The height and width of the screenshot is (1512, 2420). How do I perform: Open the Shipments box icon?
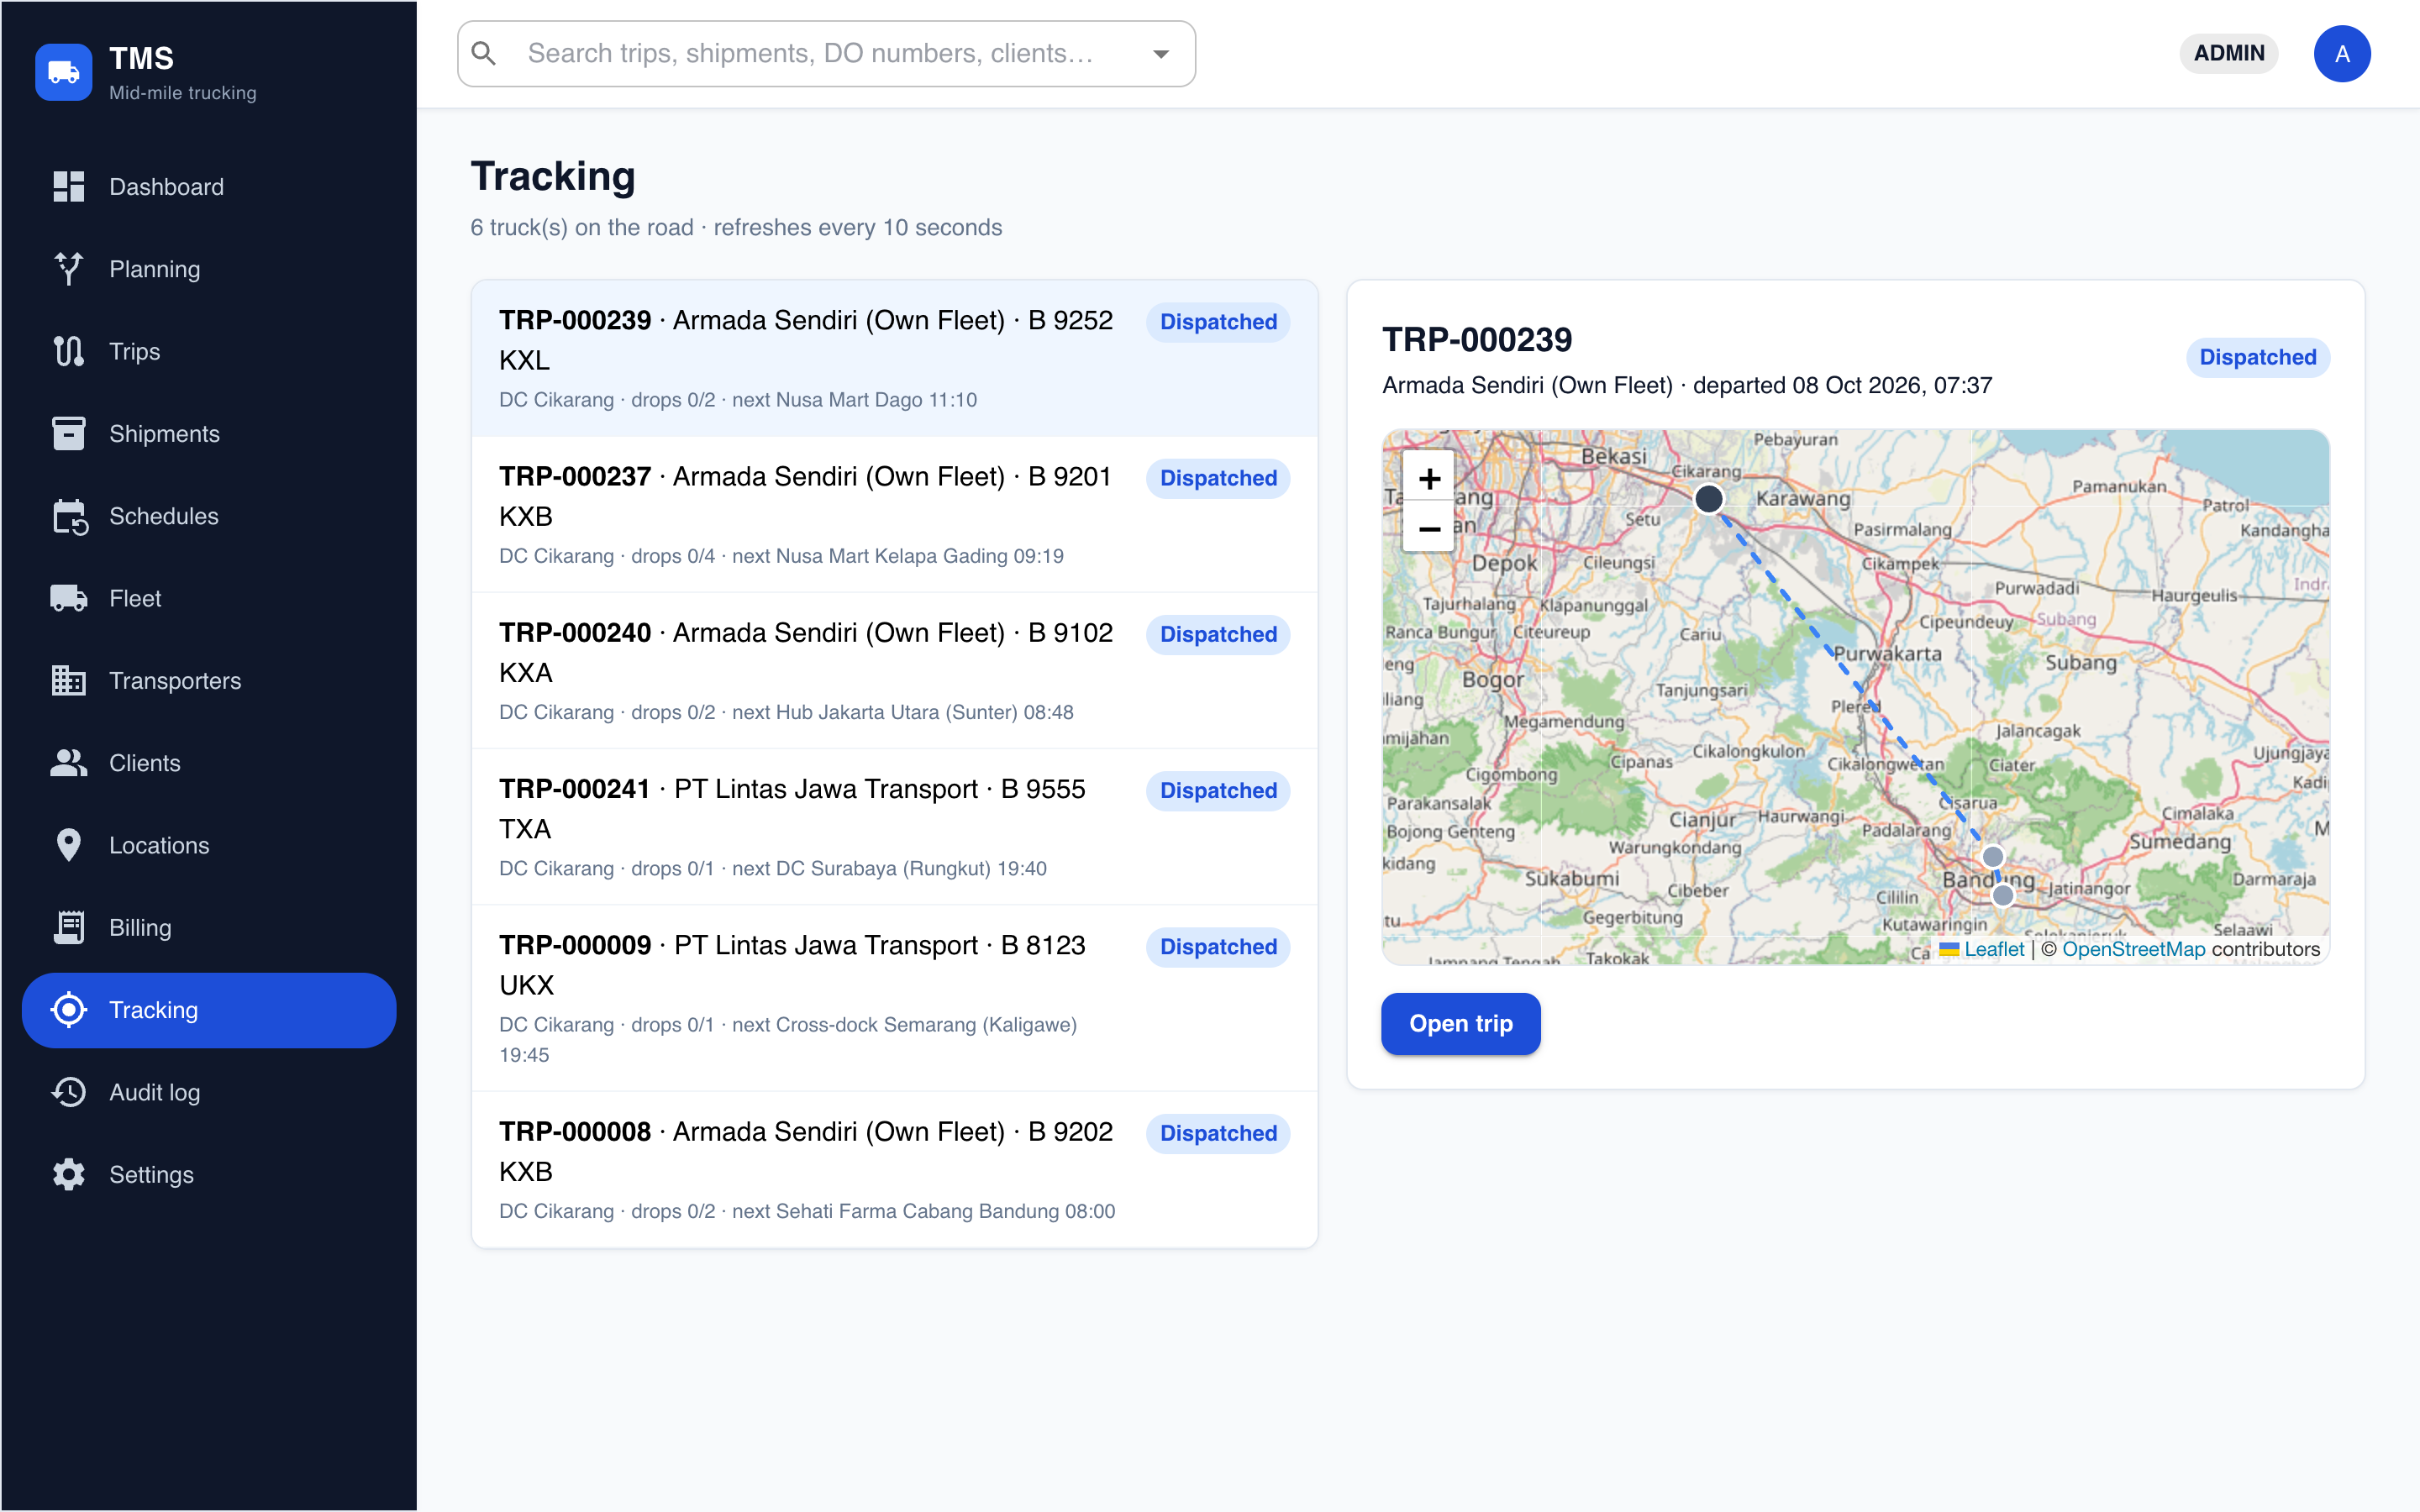point(68,434)
